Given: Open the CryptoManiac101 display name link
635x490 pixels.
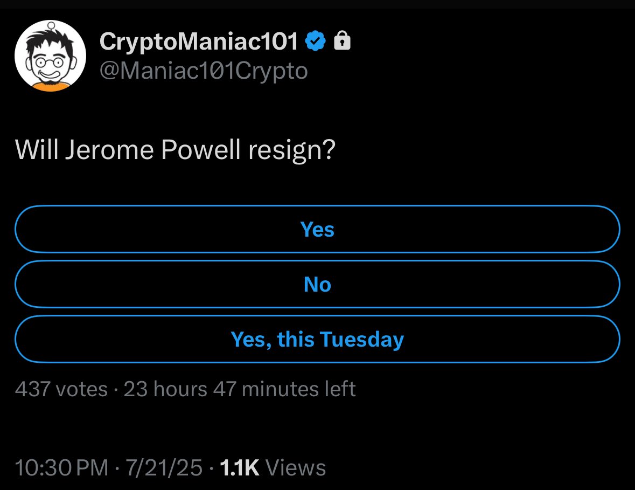Looking at the screenshot, I should [x=198, y=41].
